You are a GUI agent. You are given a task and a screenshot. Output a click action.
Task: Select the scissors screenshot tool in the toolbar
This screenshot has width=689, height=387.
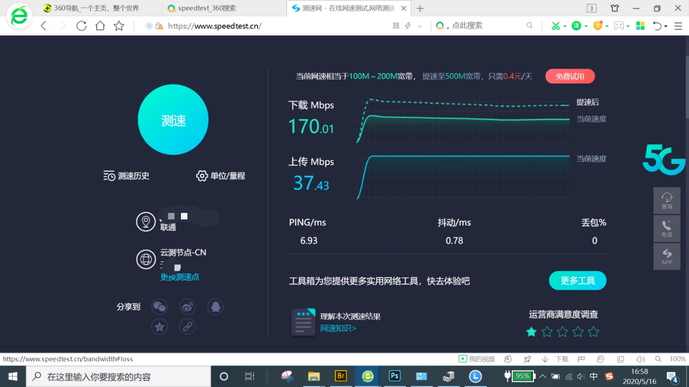tap(556, 25)
